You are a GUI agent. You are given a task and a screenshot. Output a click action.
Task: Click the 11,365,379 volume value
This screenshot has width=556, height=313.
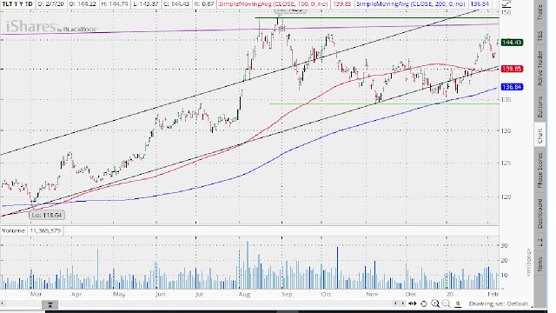click(x=45, y=230)
